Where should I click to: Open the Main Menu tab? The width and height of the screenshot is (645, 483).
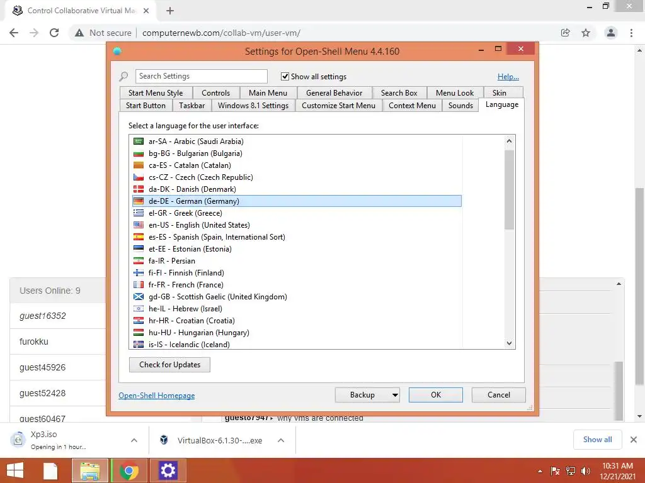coord(268,93)
